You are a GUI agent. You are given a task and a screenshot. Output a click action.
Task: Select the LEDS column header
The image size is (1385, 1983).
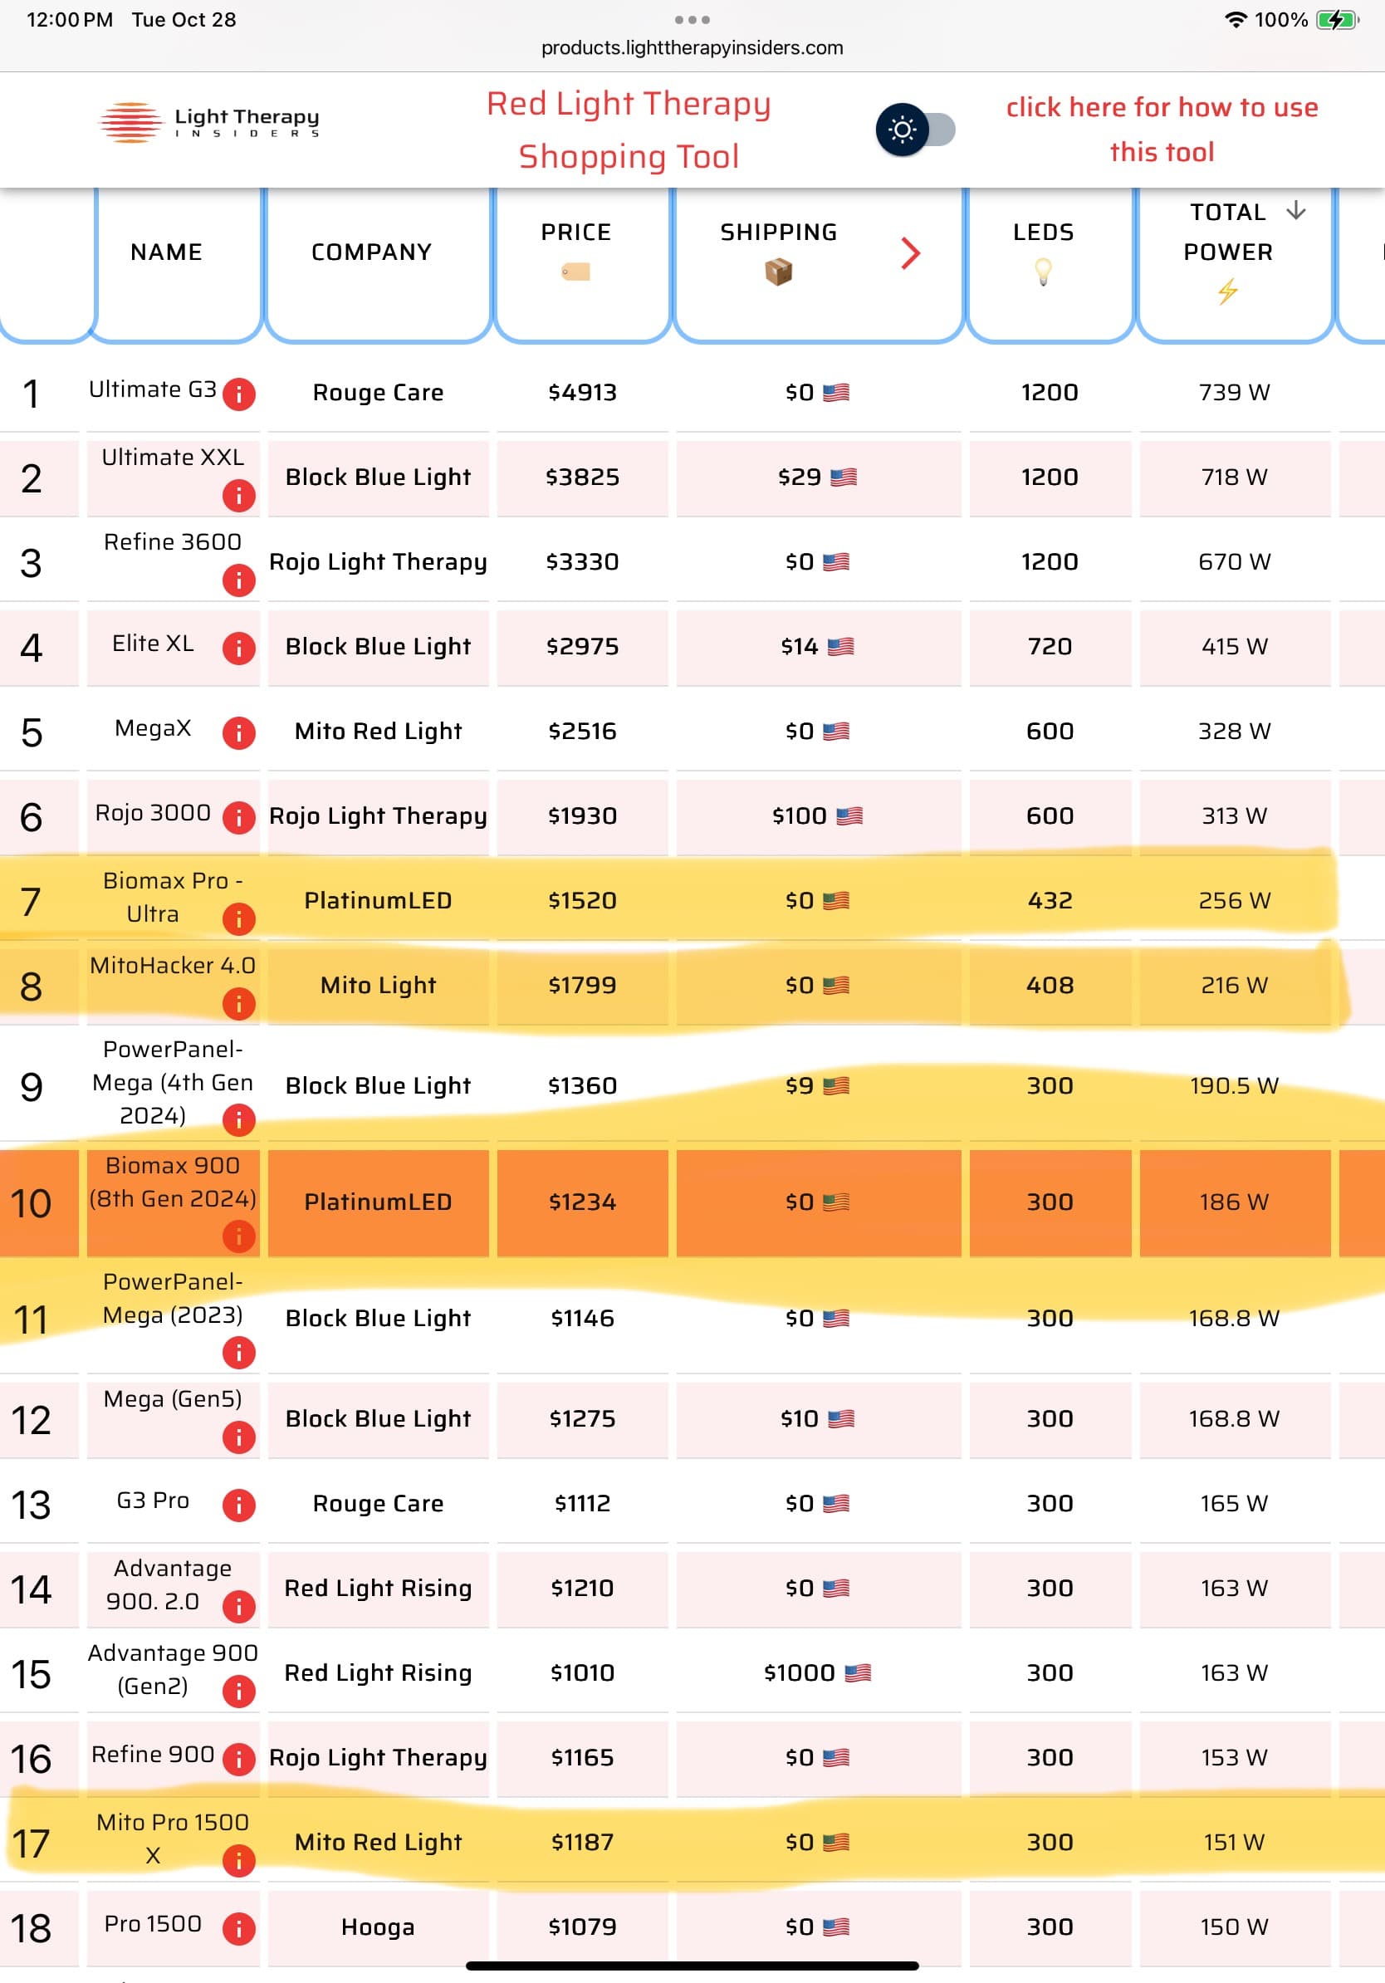coord(1043,233)
